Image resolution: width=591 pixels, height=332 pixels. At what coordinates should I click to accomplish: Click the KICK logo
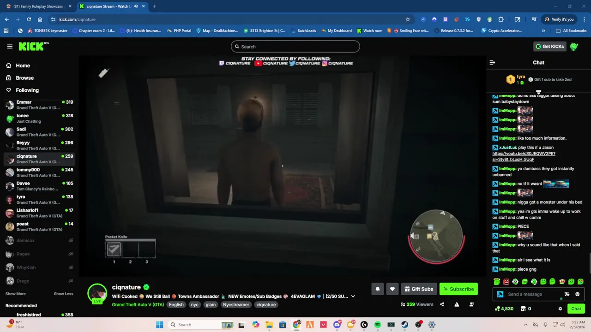(33, 46)
